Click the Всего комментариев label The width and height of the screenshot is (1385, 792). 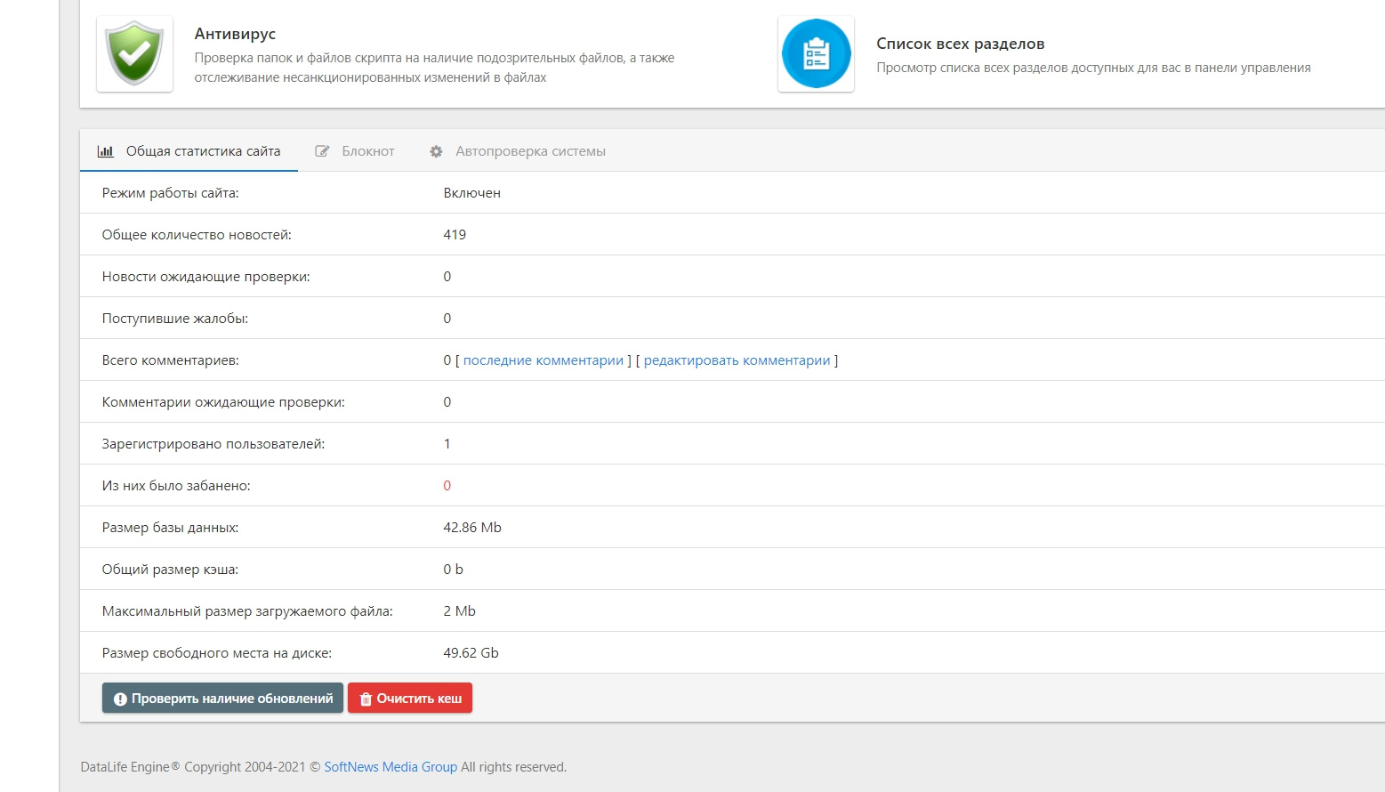pos(171,360)
